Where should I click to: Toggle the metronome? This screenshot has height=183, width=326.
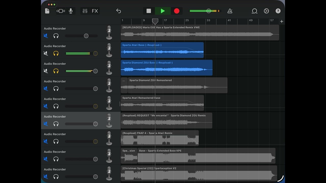point(230,11)
